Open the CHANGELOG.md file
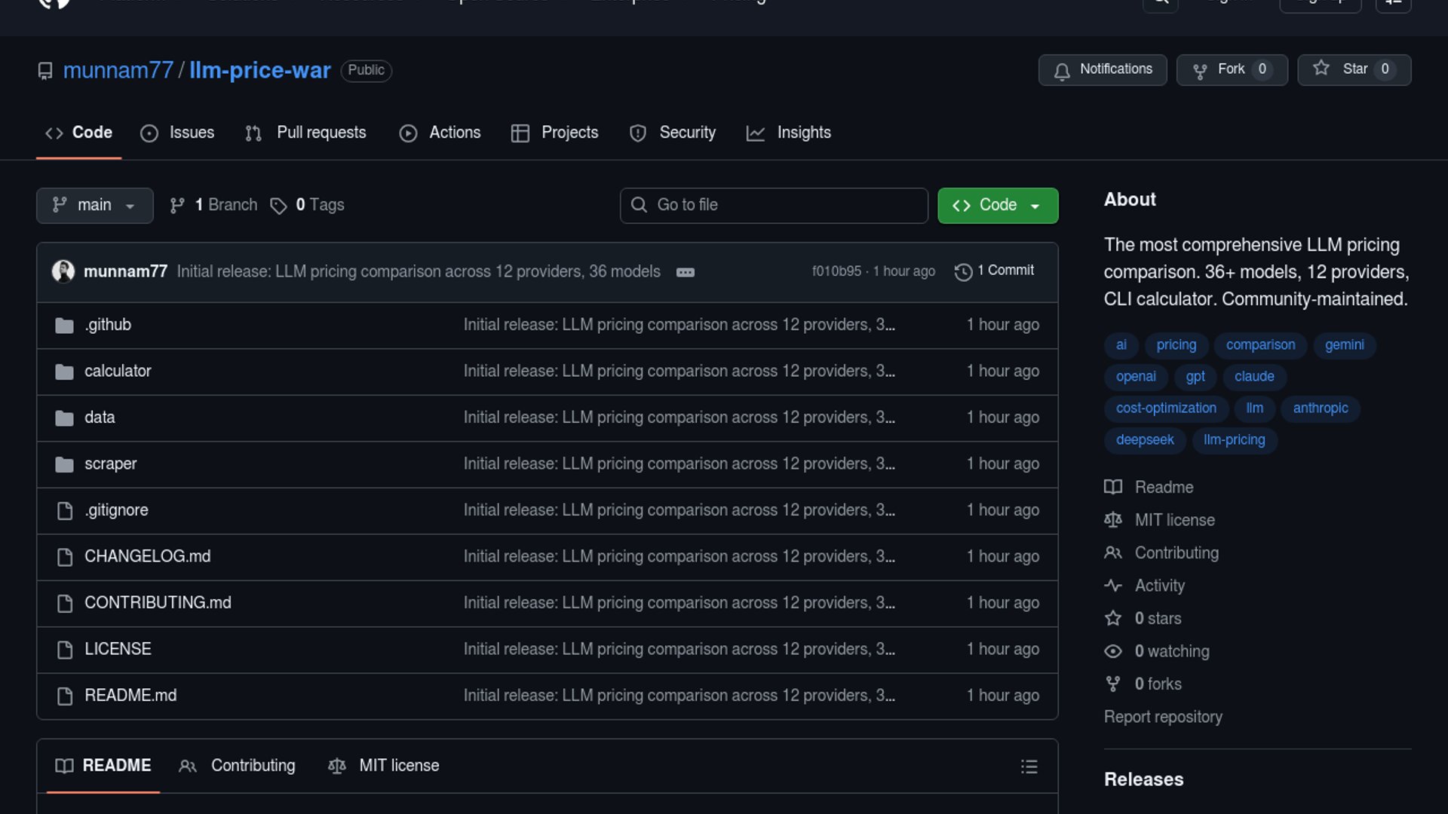 (x=148, y=556)
